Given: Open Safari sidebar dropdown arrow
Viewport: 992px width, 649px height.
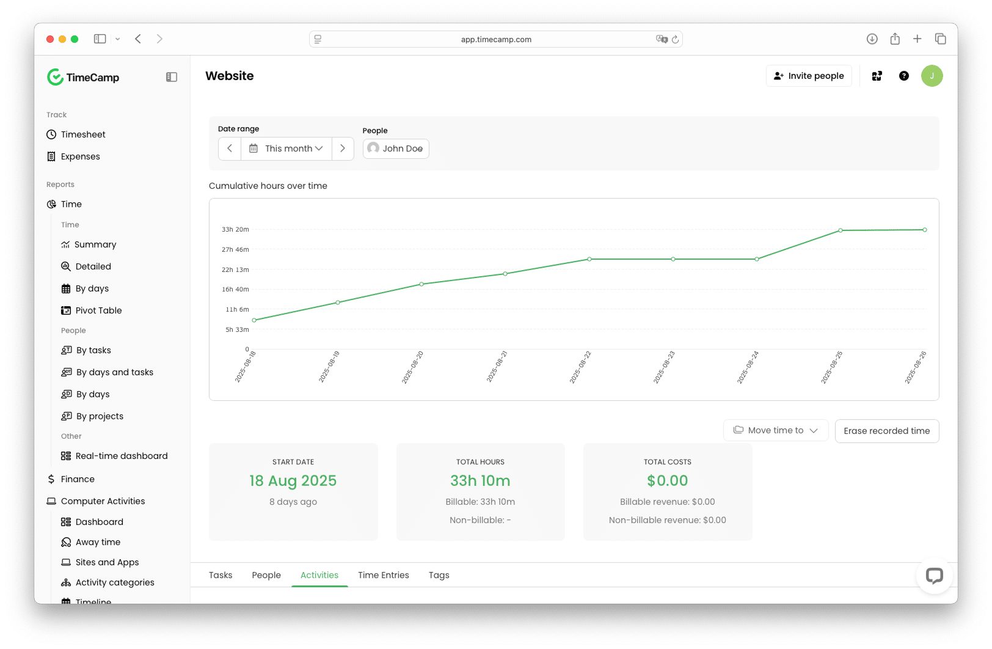Looking at the screenshot, I should coord(117,39).
